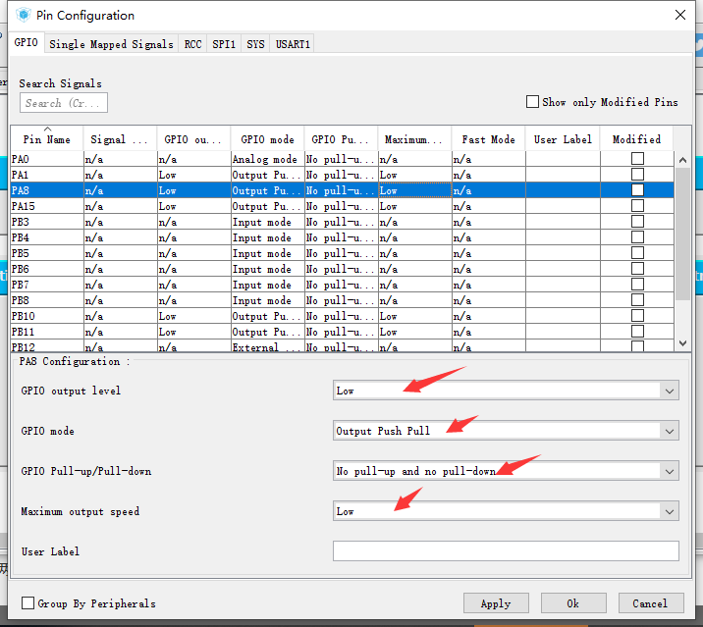Click the Cancel button
Image resolution: width=703 pixels, height=627 pixels.
(x=651, y=603)
